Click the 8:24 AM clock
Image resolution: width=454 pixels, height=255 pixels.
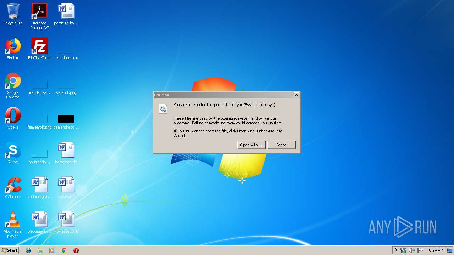point(436,250)
